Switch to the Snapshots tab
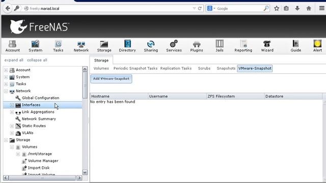Screen dimensions: 326x183 pyautogui.click(x=226, y=68)
